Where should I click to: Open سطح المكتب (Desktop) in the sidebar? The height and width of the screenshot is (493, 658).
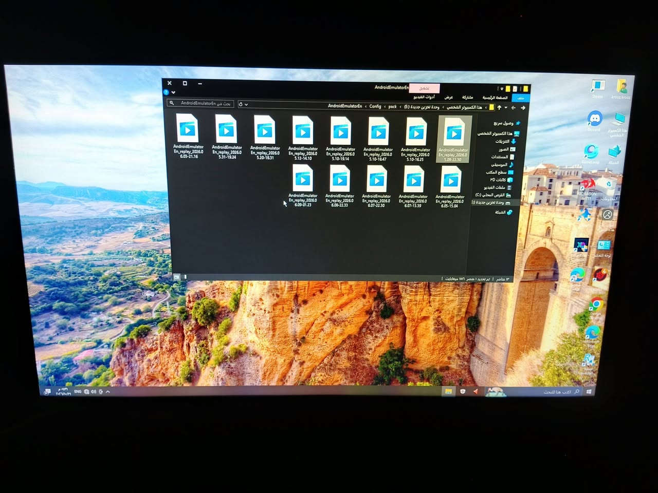point(499,173)
